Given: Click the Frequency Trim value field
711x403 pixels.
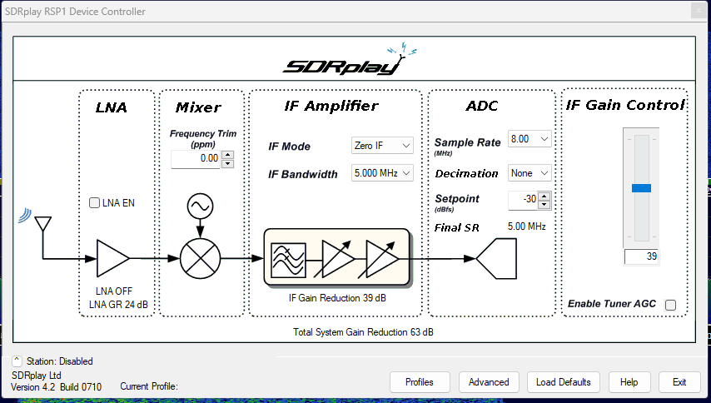Looking at the screenshot, I should tap(196, 159).
